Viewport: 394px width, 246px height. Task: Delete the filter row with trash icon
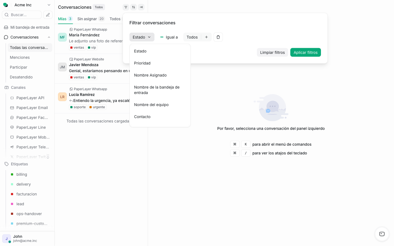coord(218,37)
